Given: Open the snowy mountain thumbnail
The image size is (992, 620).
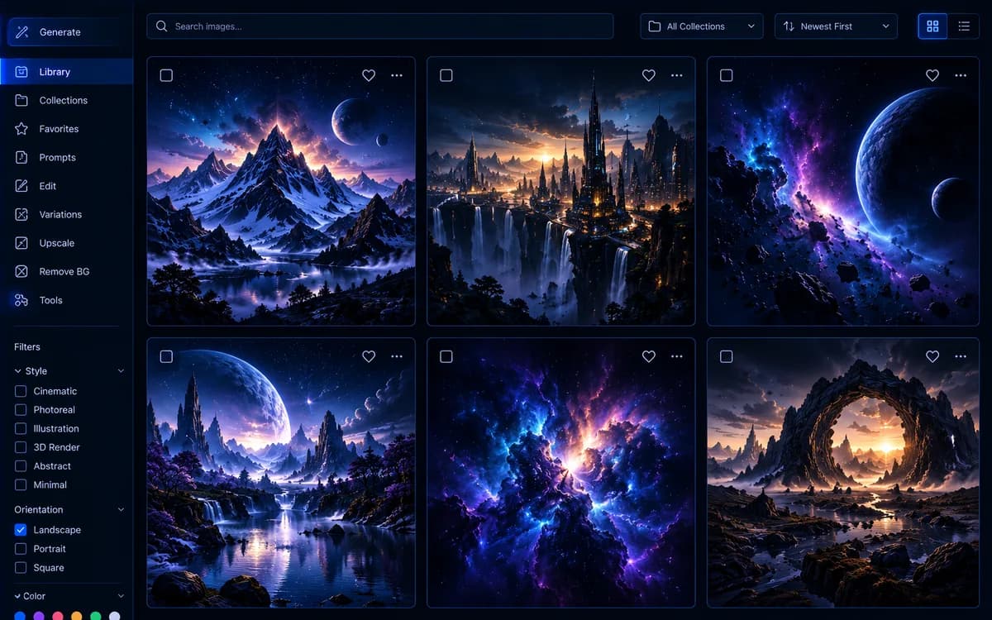Looking at the screenshot, I should (x=281, y=191).
